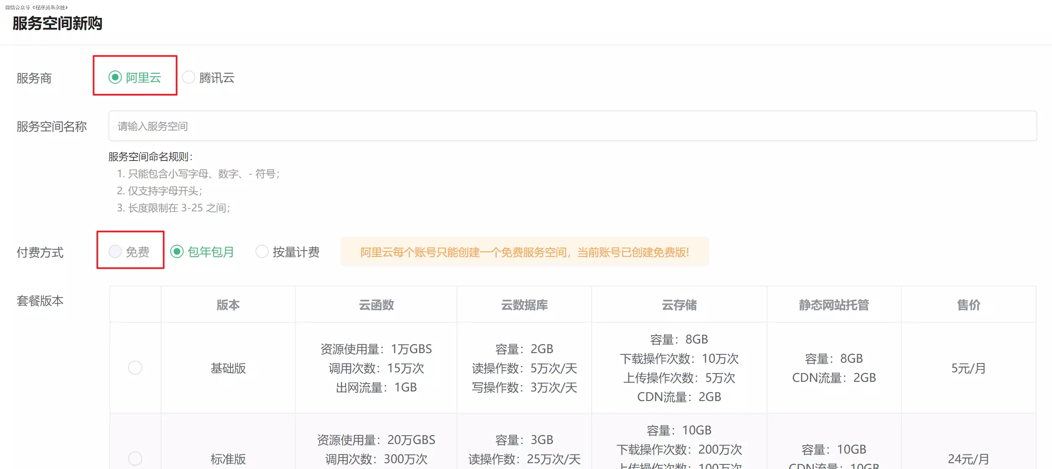This screenshot has height=469, width=1052.
Task: Select the 基础版 plan radio button
Action: pyautogui.click(x=135, y=368)
